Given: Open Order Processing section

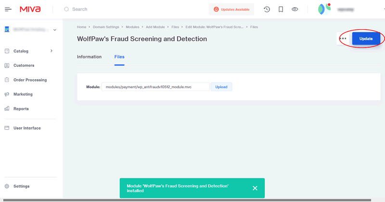Looking at the screenshot, I should click(30, 80).
